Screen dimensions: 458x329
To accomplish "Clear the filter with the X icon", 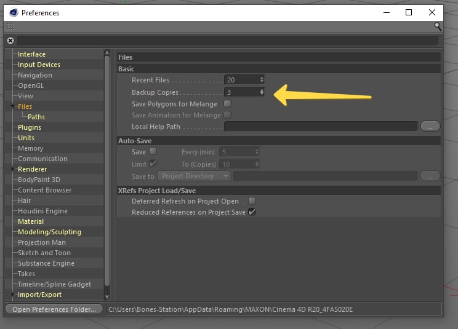I will [10, 41].
